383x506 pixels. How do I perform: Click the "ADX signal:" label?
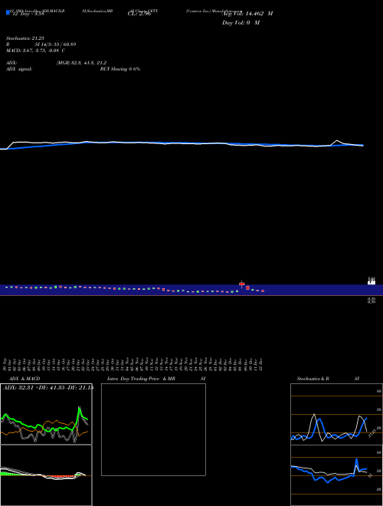pos(19,69)
